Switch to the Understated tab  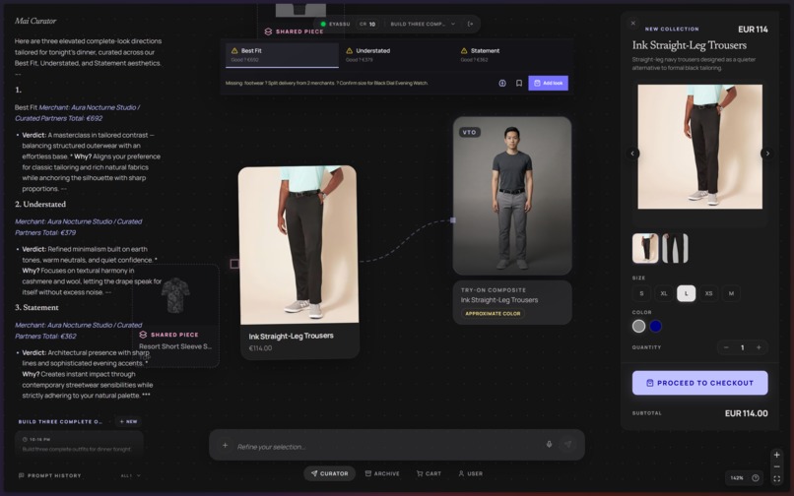click(396, 55)
